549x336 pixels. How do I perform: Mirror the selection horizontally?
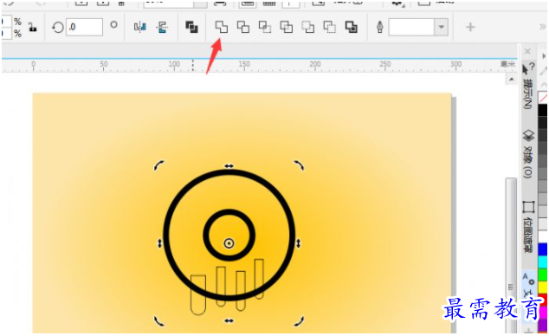(x=140, y=27)
